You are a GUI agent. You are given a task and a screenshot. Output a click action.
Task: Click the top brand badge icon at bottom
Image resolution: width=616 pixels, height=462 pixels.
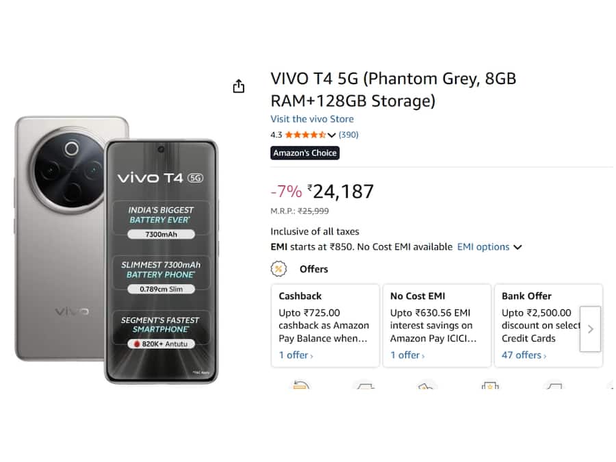click(x=490, y=385)
